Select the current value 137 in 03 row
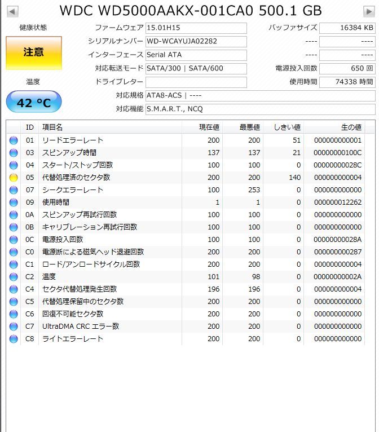This screenshot has width=379, height=432. [214, 153]
